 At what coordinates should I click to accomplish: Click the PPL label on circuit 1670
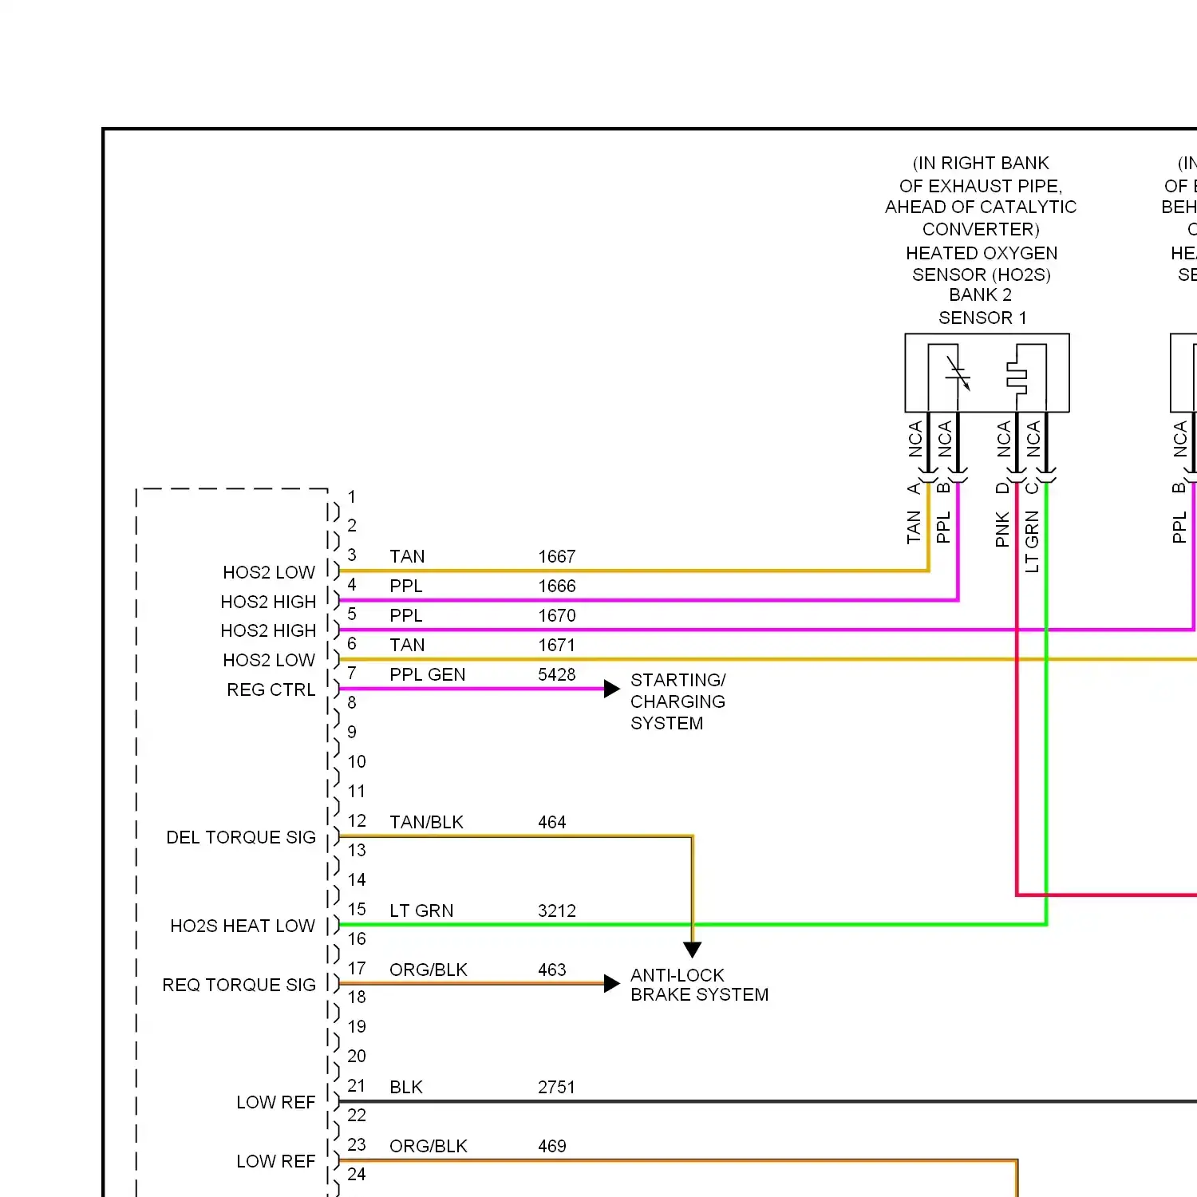tap(406, 615)
